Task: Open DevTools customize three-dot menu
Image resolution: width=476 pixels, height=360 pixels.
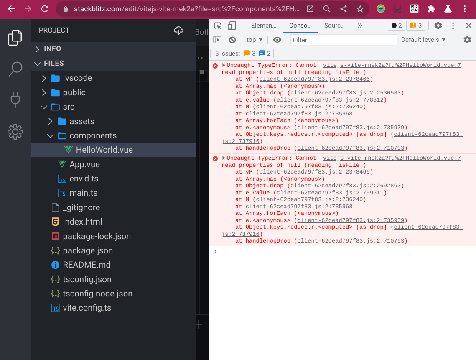Action: tap(453, 26)
